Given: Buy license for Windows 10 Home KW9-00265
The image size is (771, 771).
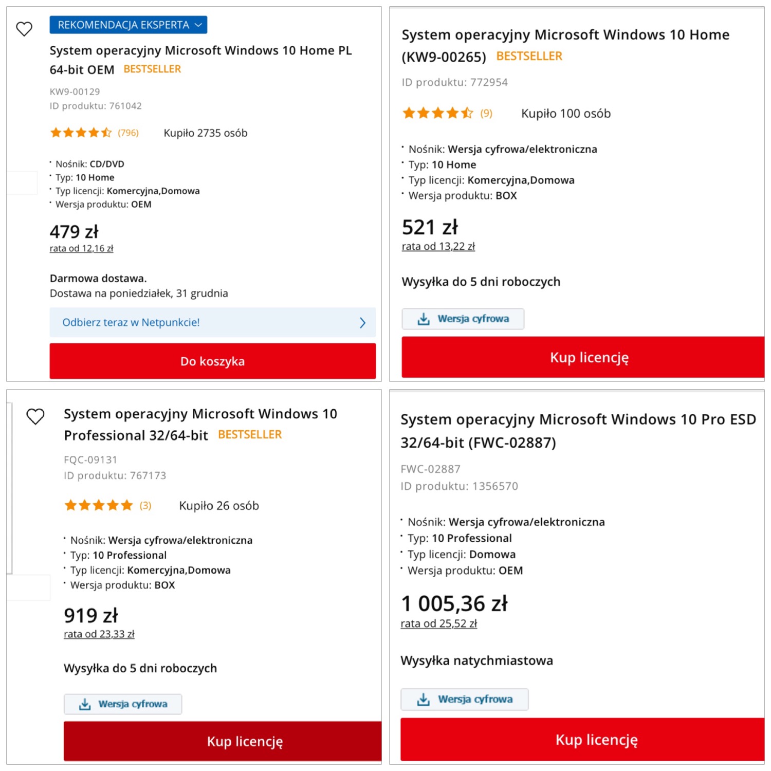Looking at the screenshot, I should 589,358.
